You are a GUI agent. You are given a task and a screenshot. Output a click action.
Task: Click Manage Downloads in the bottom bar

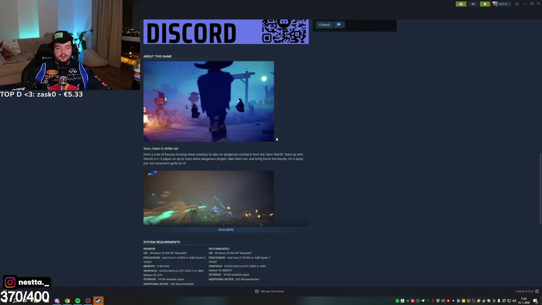[x=272, y=291]
